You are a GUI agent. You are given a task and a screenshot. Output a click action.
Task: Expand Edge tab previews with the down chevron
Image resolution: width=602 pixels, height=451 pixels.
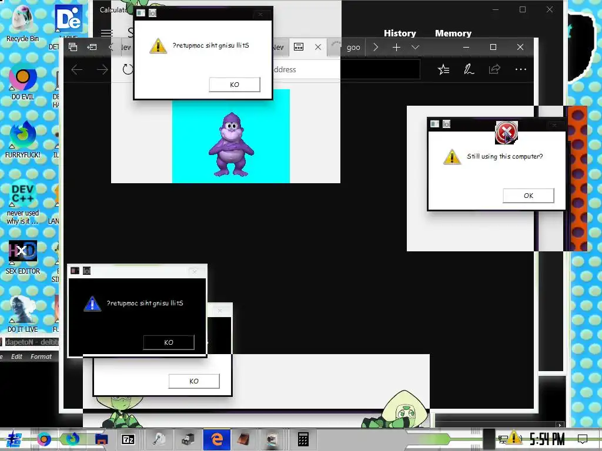coord(416,48)
